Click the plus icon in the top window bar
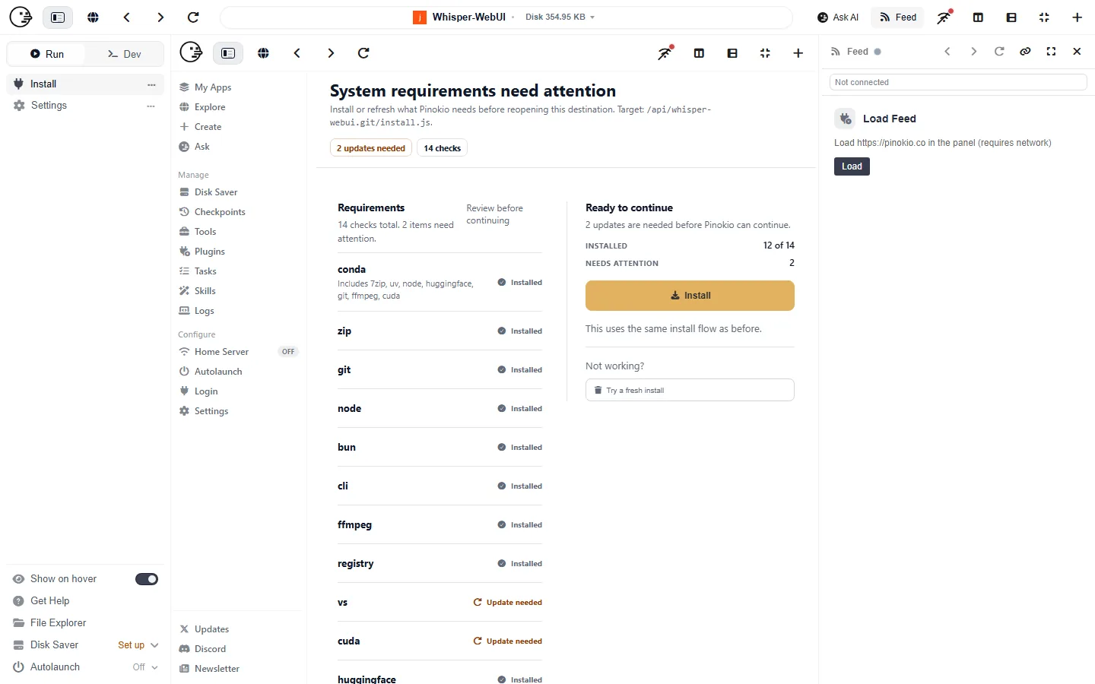1095x684 pixels. point(1077,17)
